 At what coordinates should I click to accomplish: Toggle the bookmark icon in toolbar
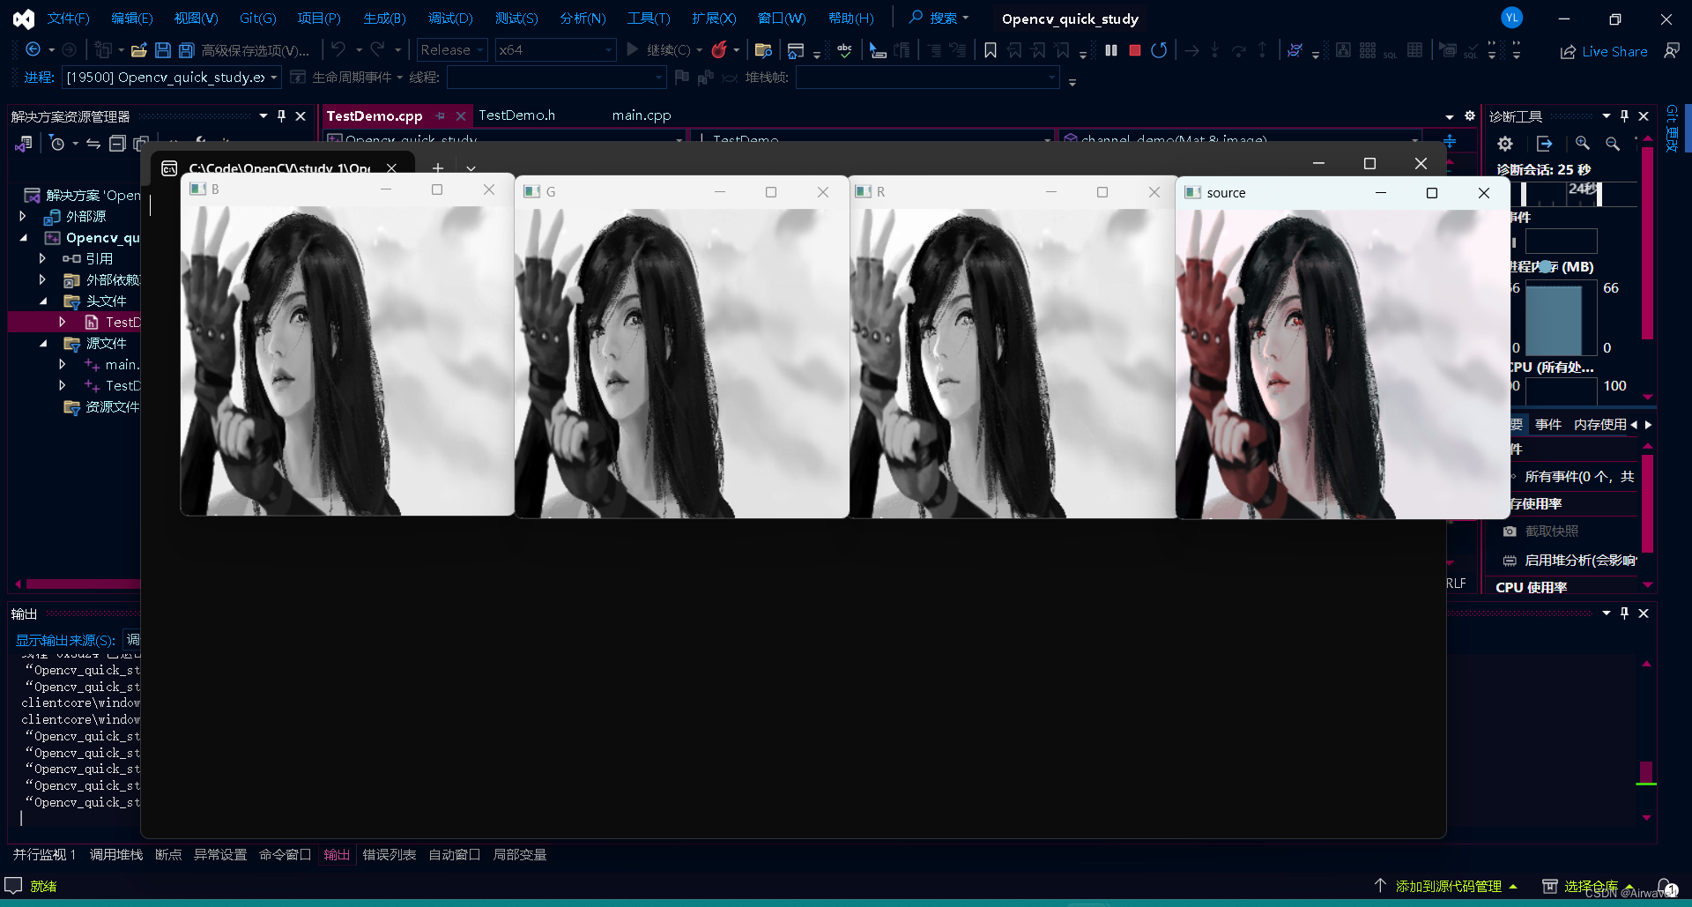pyautogui.click(x=991, y=50)
